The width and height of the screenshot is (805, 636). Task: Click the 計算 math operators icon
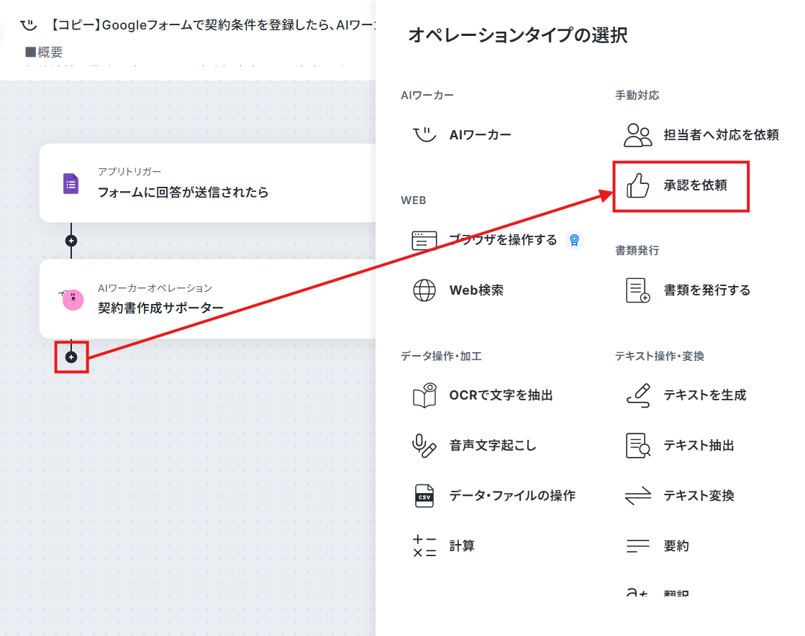[424, 546]
